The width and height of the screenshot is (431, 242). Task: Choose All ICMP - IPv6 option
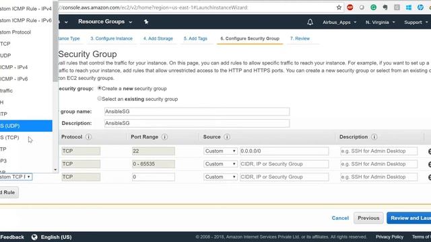pos(26,79)
